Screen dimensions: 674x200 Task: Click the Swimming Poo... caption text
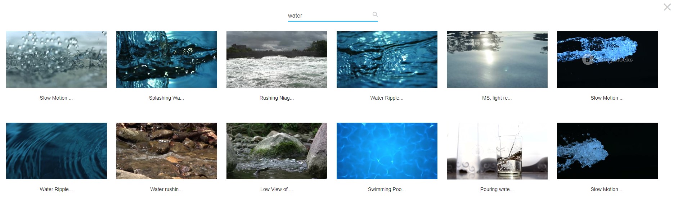point(387,189)
